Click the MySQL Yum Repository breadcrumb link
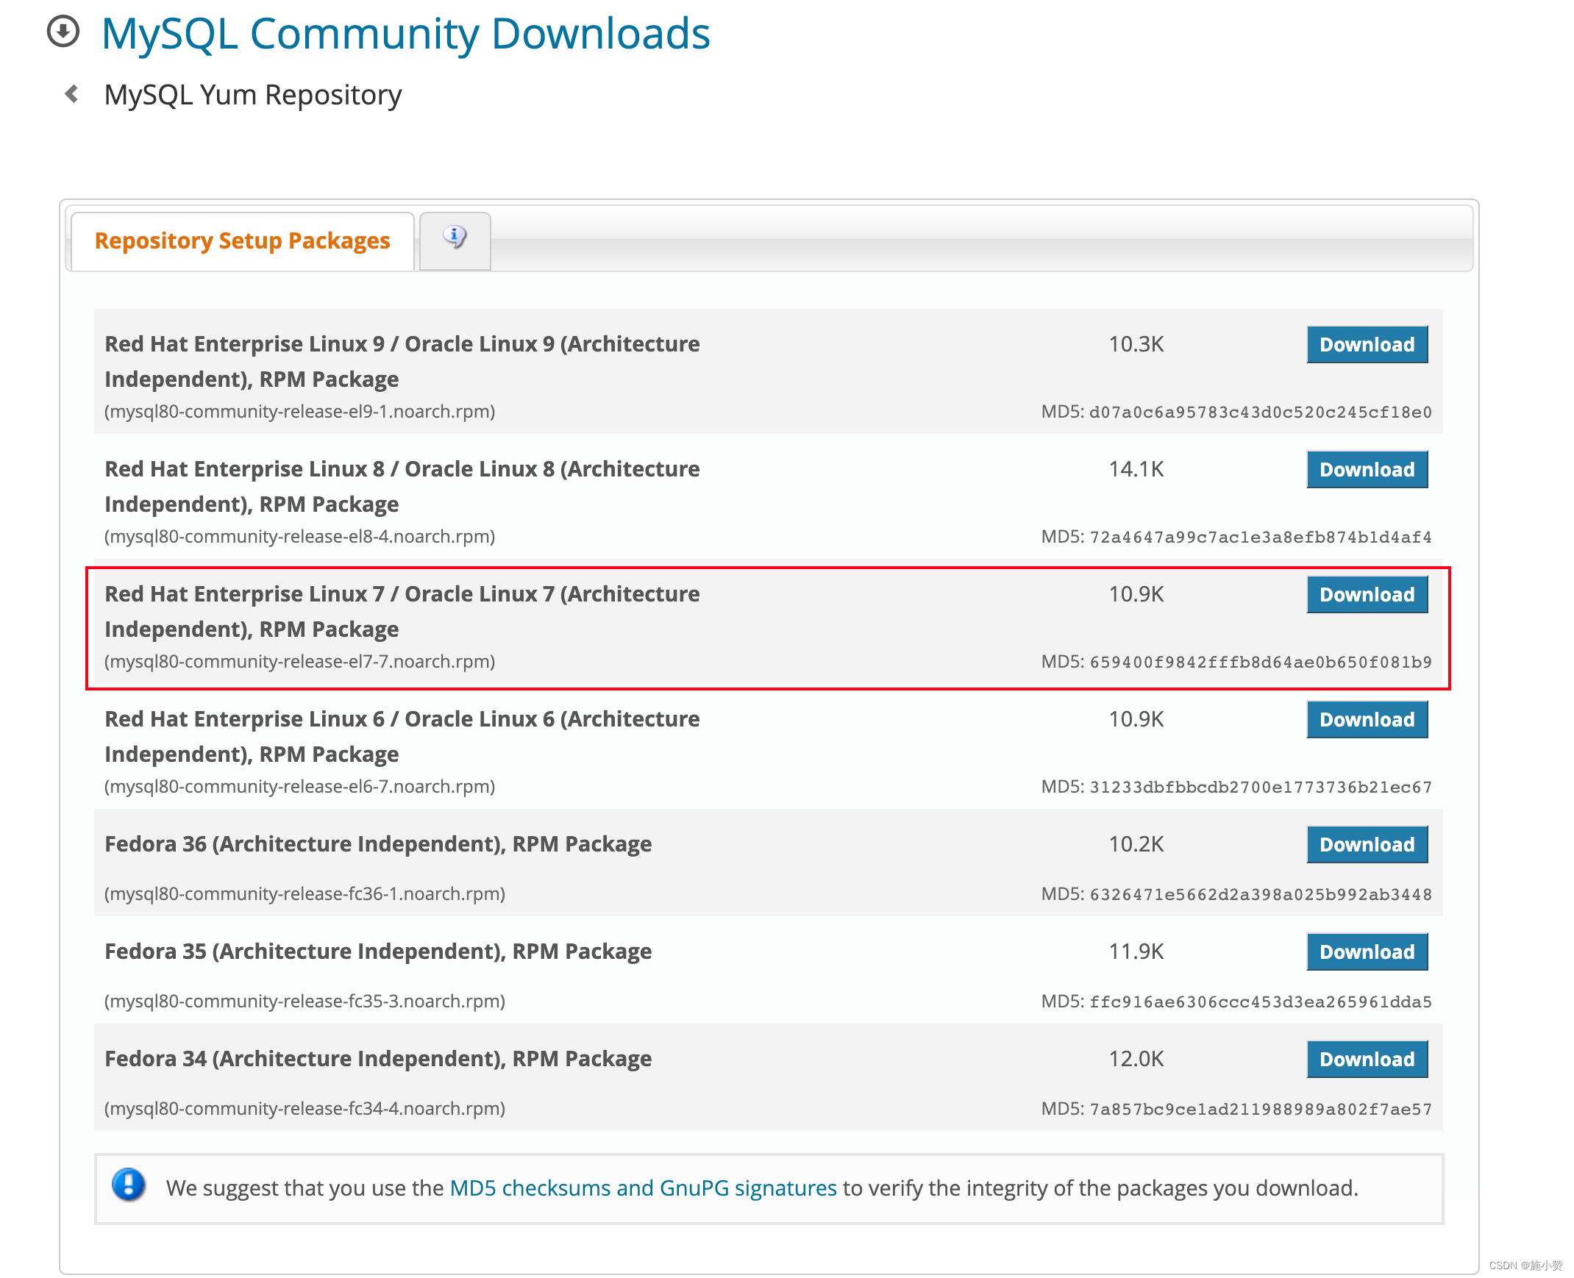 (x=252, y=94)
